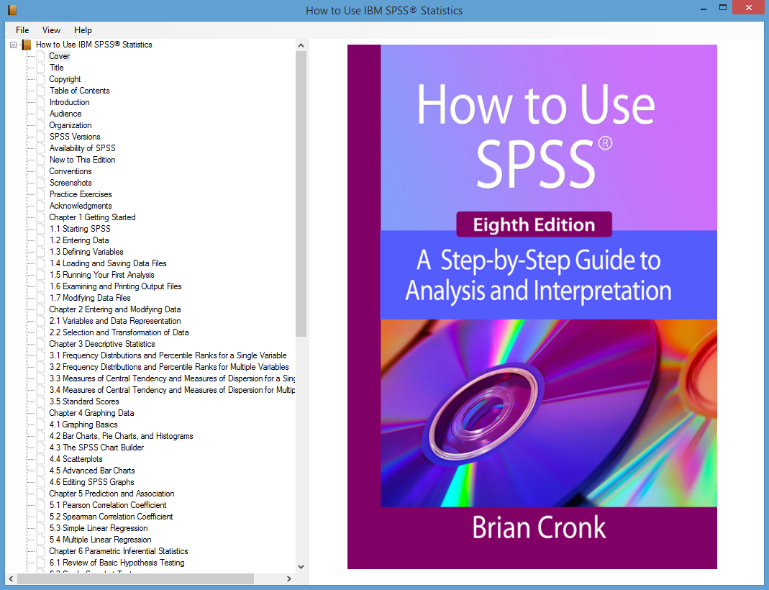
Task: Open the View menu
Action: (51, 30)
